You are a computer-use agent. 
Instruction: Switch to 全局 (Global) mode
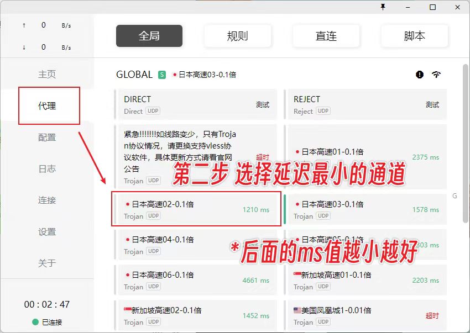click(149, 36)
